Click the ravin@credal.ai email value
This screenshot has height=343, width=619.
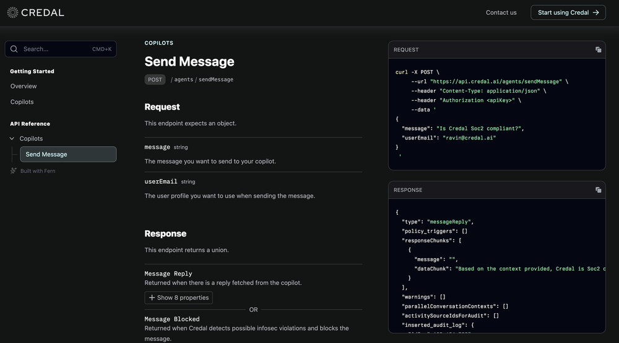coord(469,137)
